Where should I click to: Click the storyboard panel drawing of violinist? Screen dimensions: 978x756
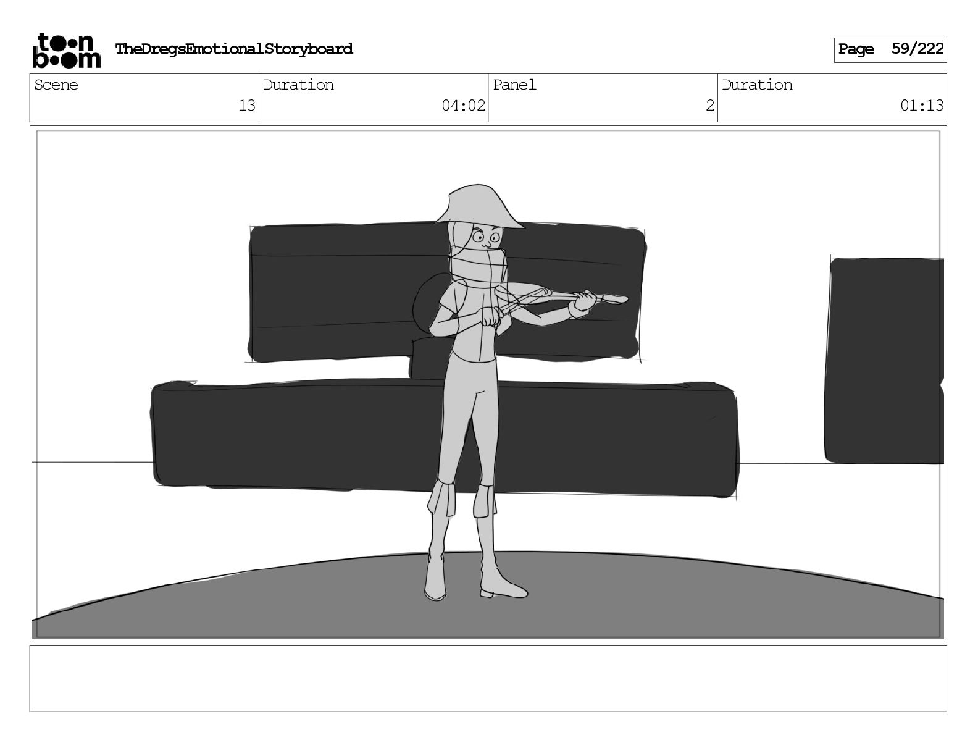(x=488, y=384)
